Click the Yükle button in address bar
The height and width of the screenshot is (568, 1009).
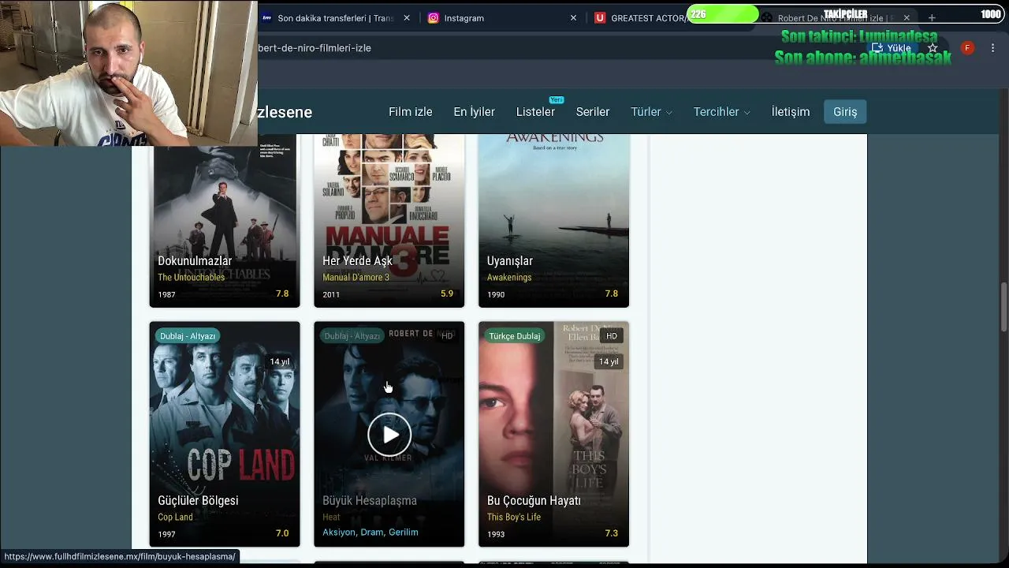click(892, 48)
